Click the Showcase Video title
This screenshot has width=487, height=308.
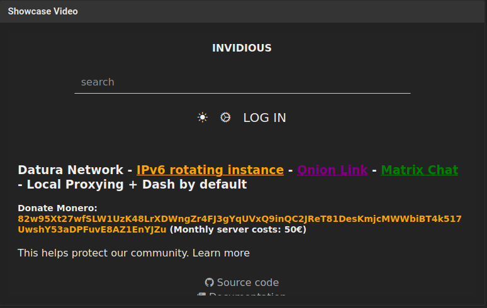tap(43, 11)
